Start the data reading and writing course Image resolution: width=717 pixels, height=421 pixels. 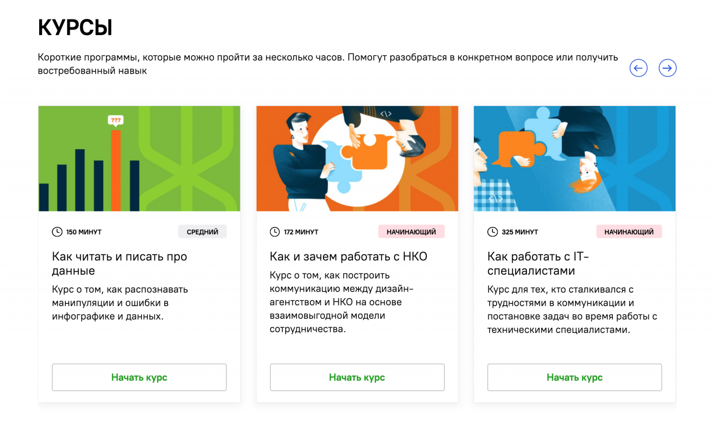click(139, 377)
